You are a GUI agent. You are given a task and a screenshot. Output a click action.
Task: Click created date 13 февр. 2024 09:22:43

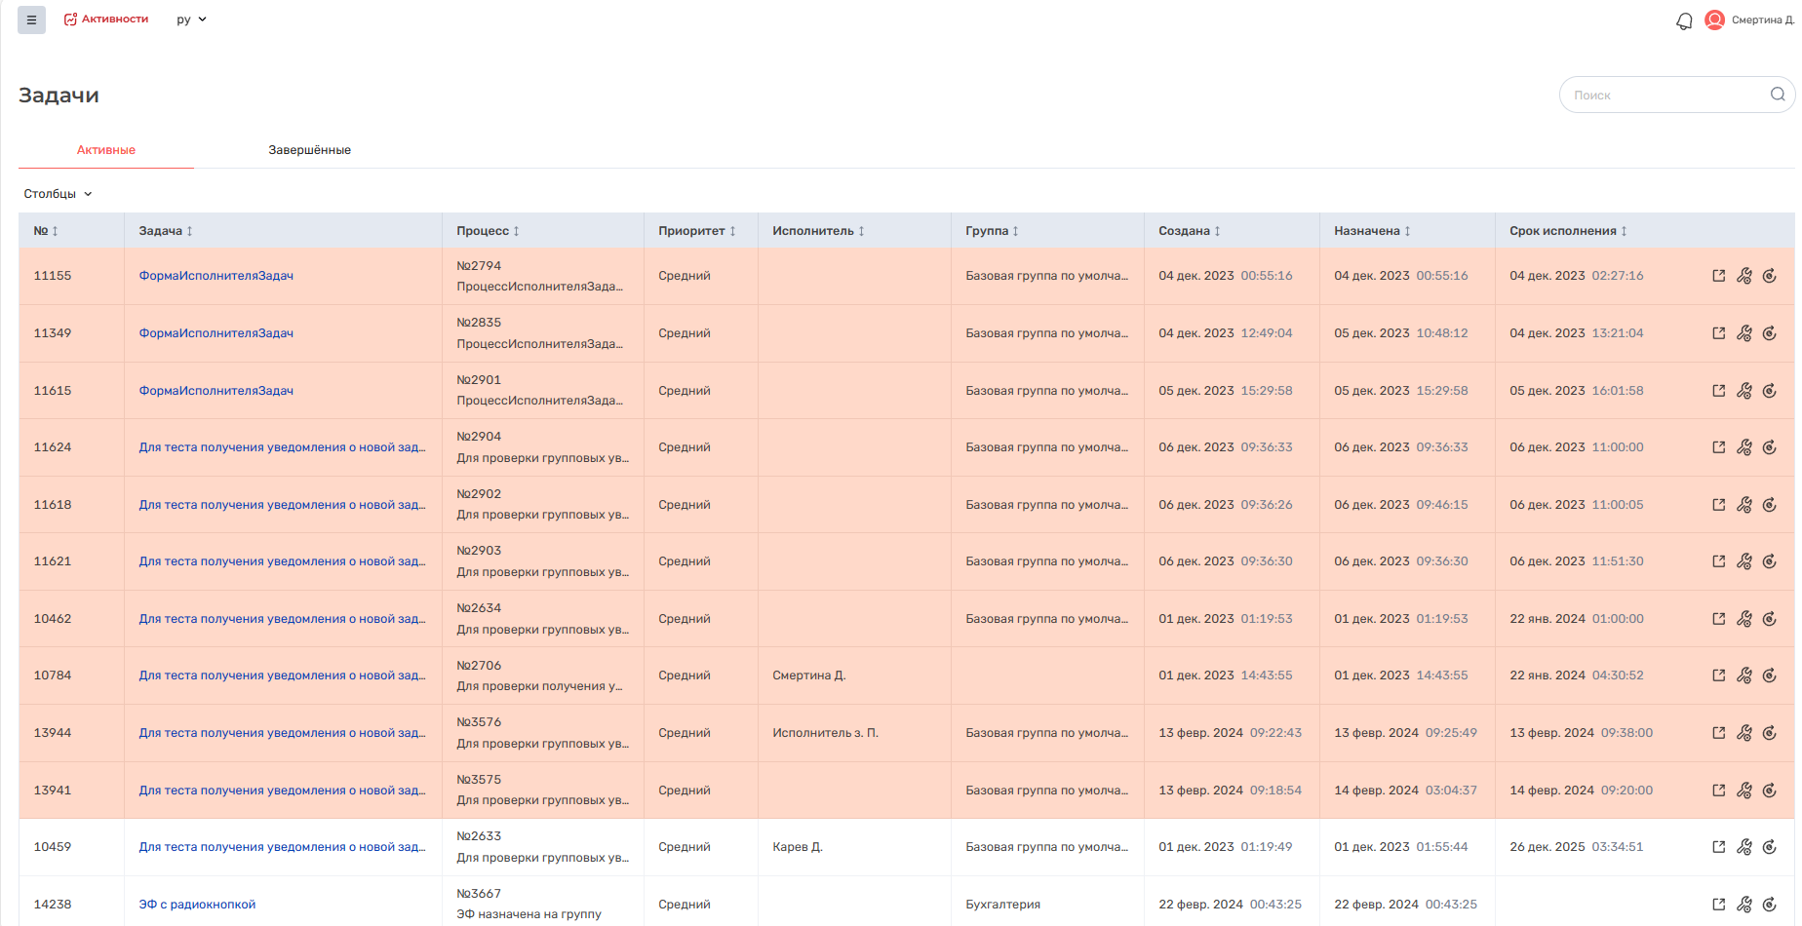(x=1230, y=733)
